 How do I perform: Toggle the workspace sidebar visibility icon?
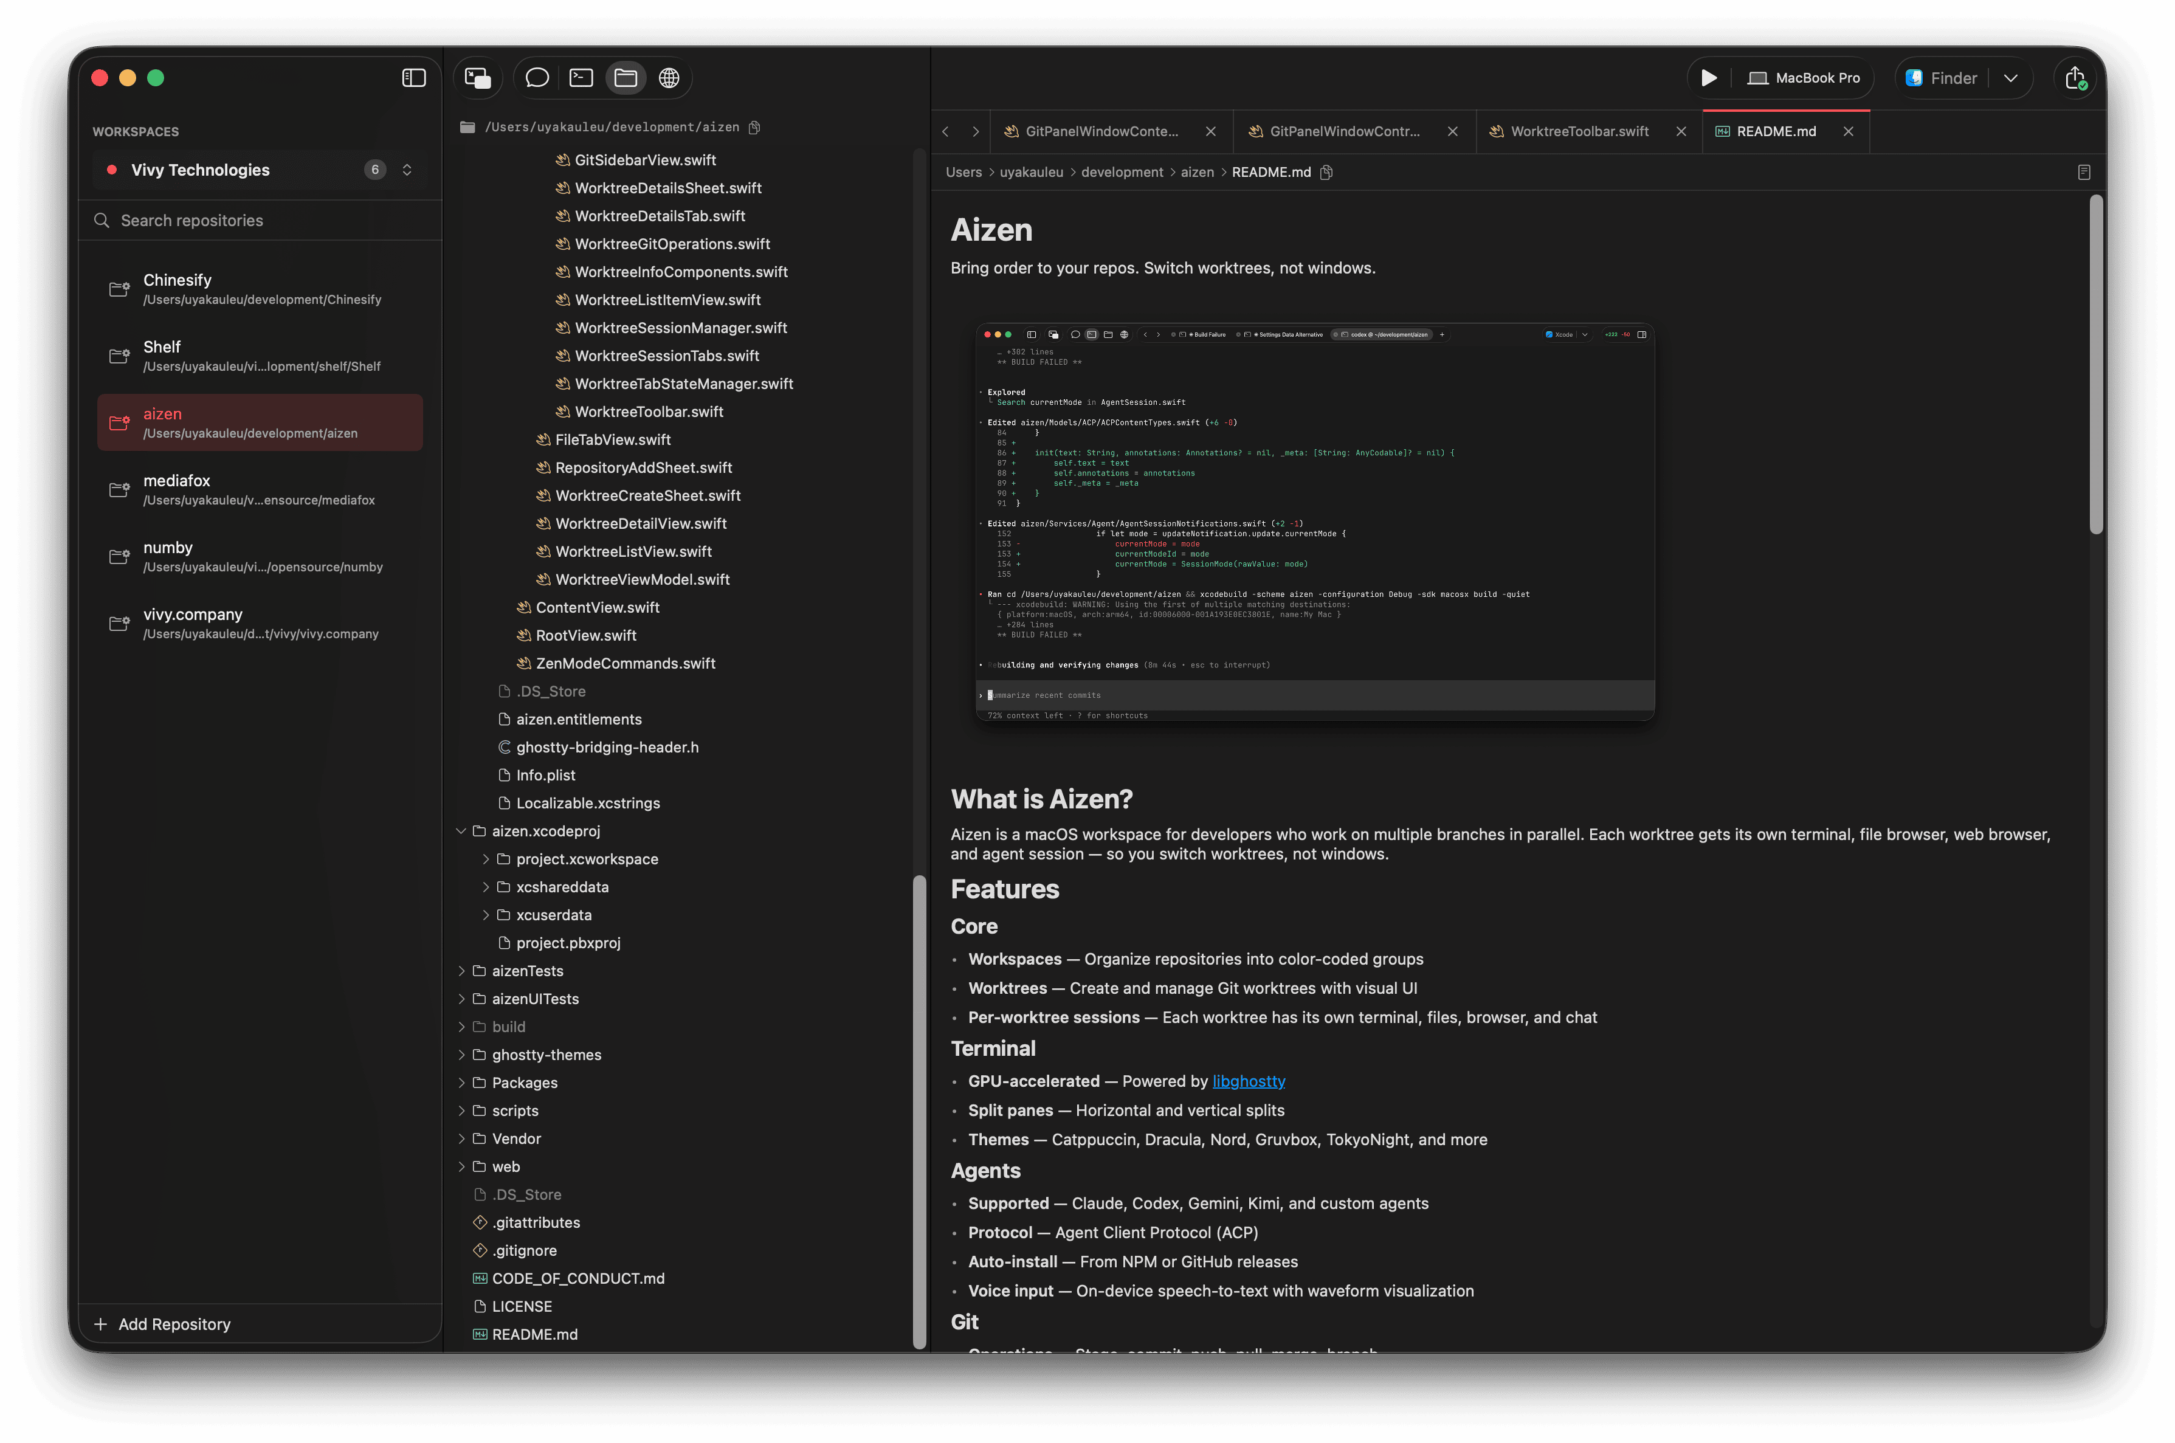(413, 77)
